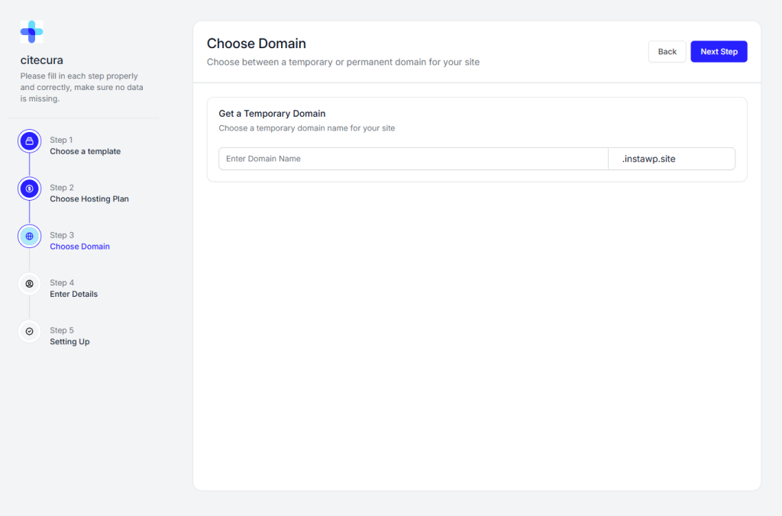Click the Step 4 user profile icon
Viewport: 782px width, 516px height.
click(30, 284)
